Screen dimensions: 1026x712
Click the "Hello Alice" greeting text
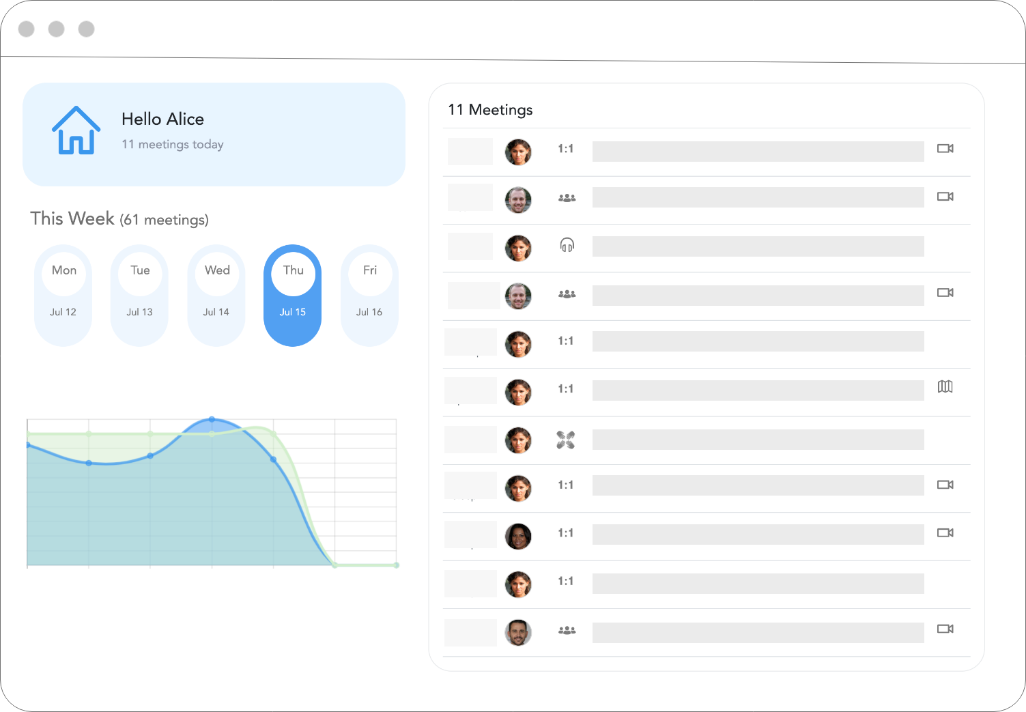point(162,119)
